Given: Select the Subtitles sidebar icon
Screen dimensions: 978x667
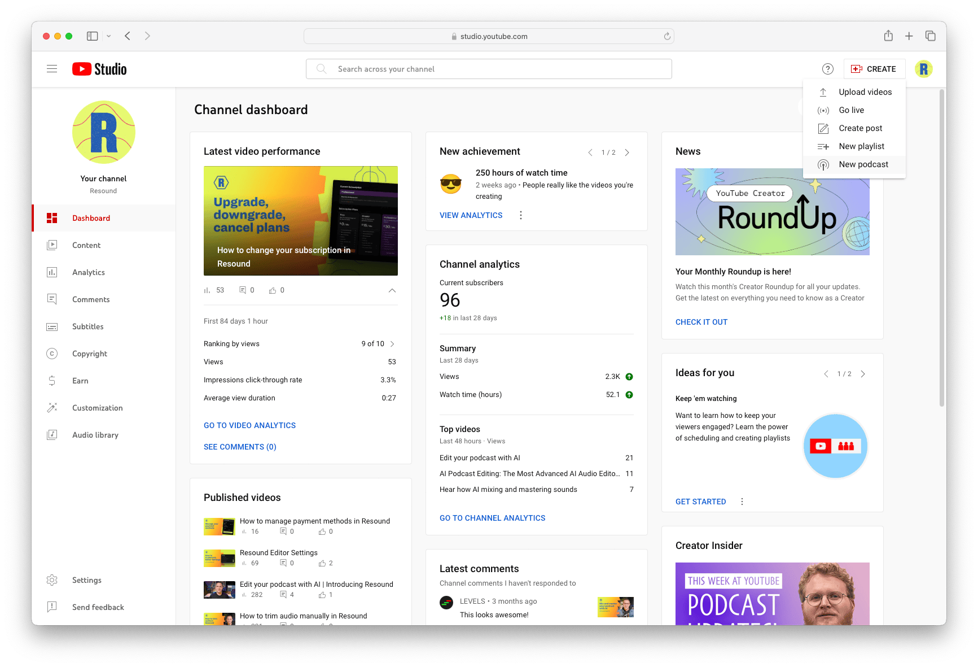Looking at the screenshot, I should (52, 326).
